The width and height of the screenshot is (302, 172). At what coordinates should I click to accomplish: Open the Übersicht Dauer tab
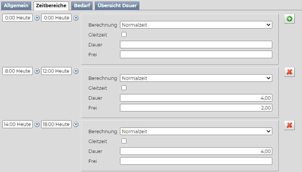tap(117, 6)
